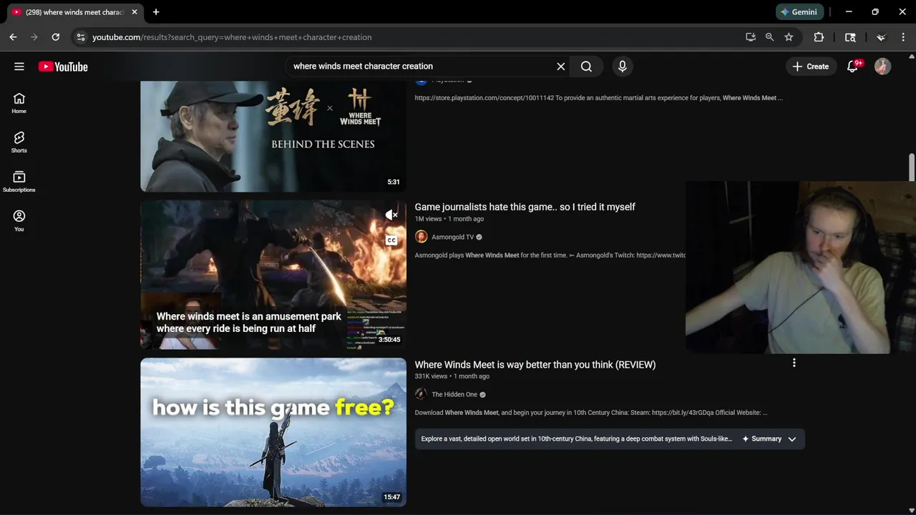Click the magnifier search button
Image resolution: width=916 pixels, height=515 pixels.
586,67
